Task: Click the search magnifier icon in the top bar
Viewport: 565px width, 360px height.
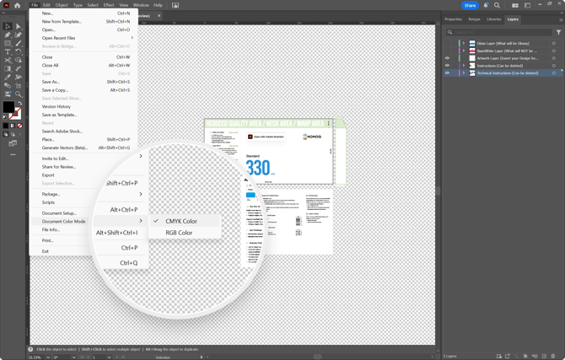Action: pos(497,5)
